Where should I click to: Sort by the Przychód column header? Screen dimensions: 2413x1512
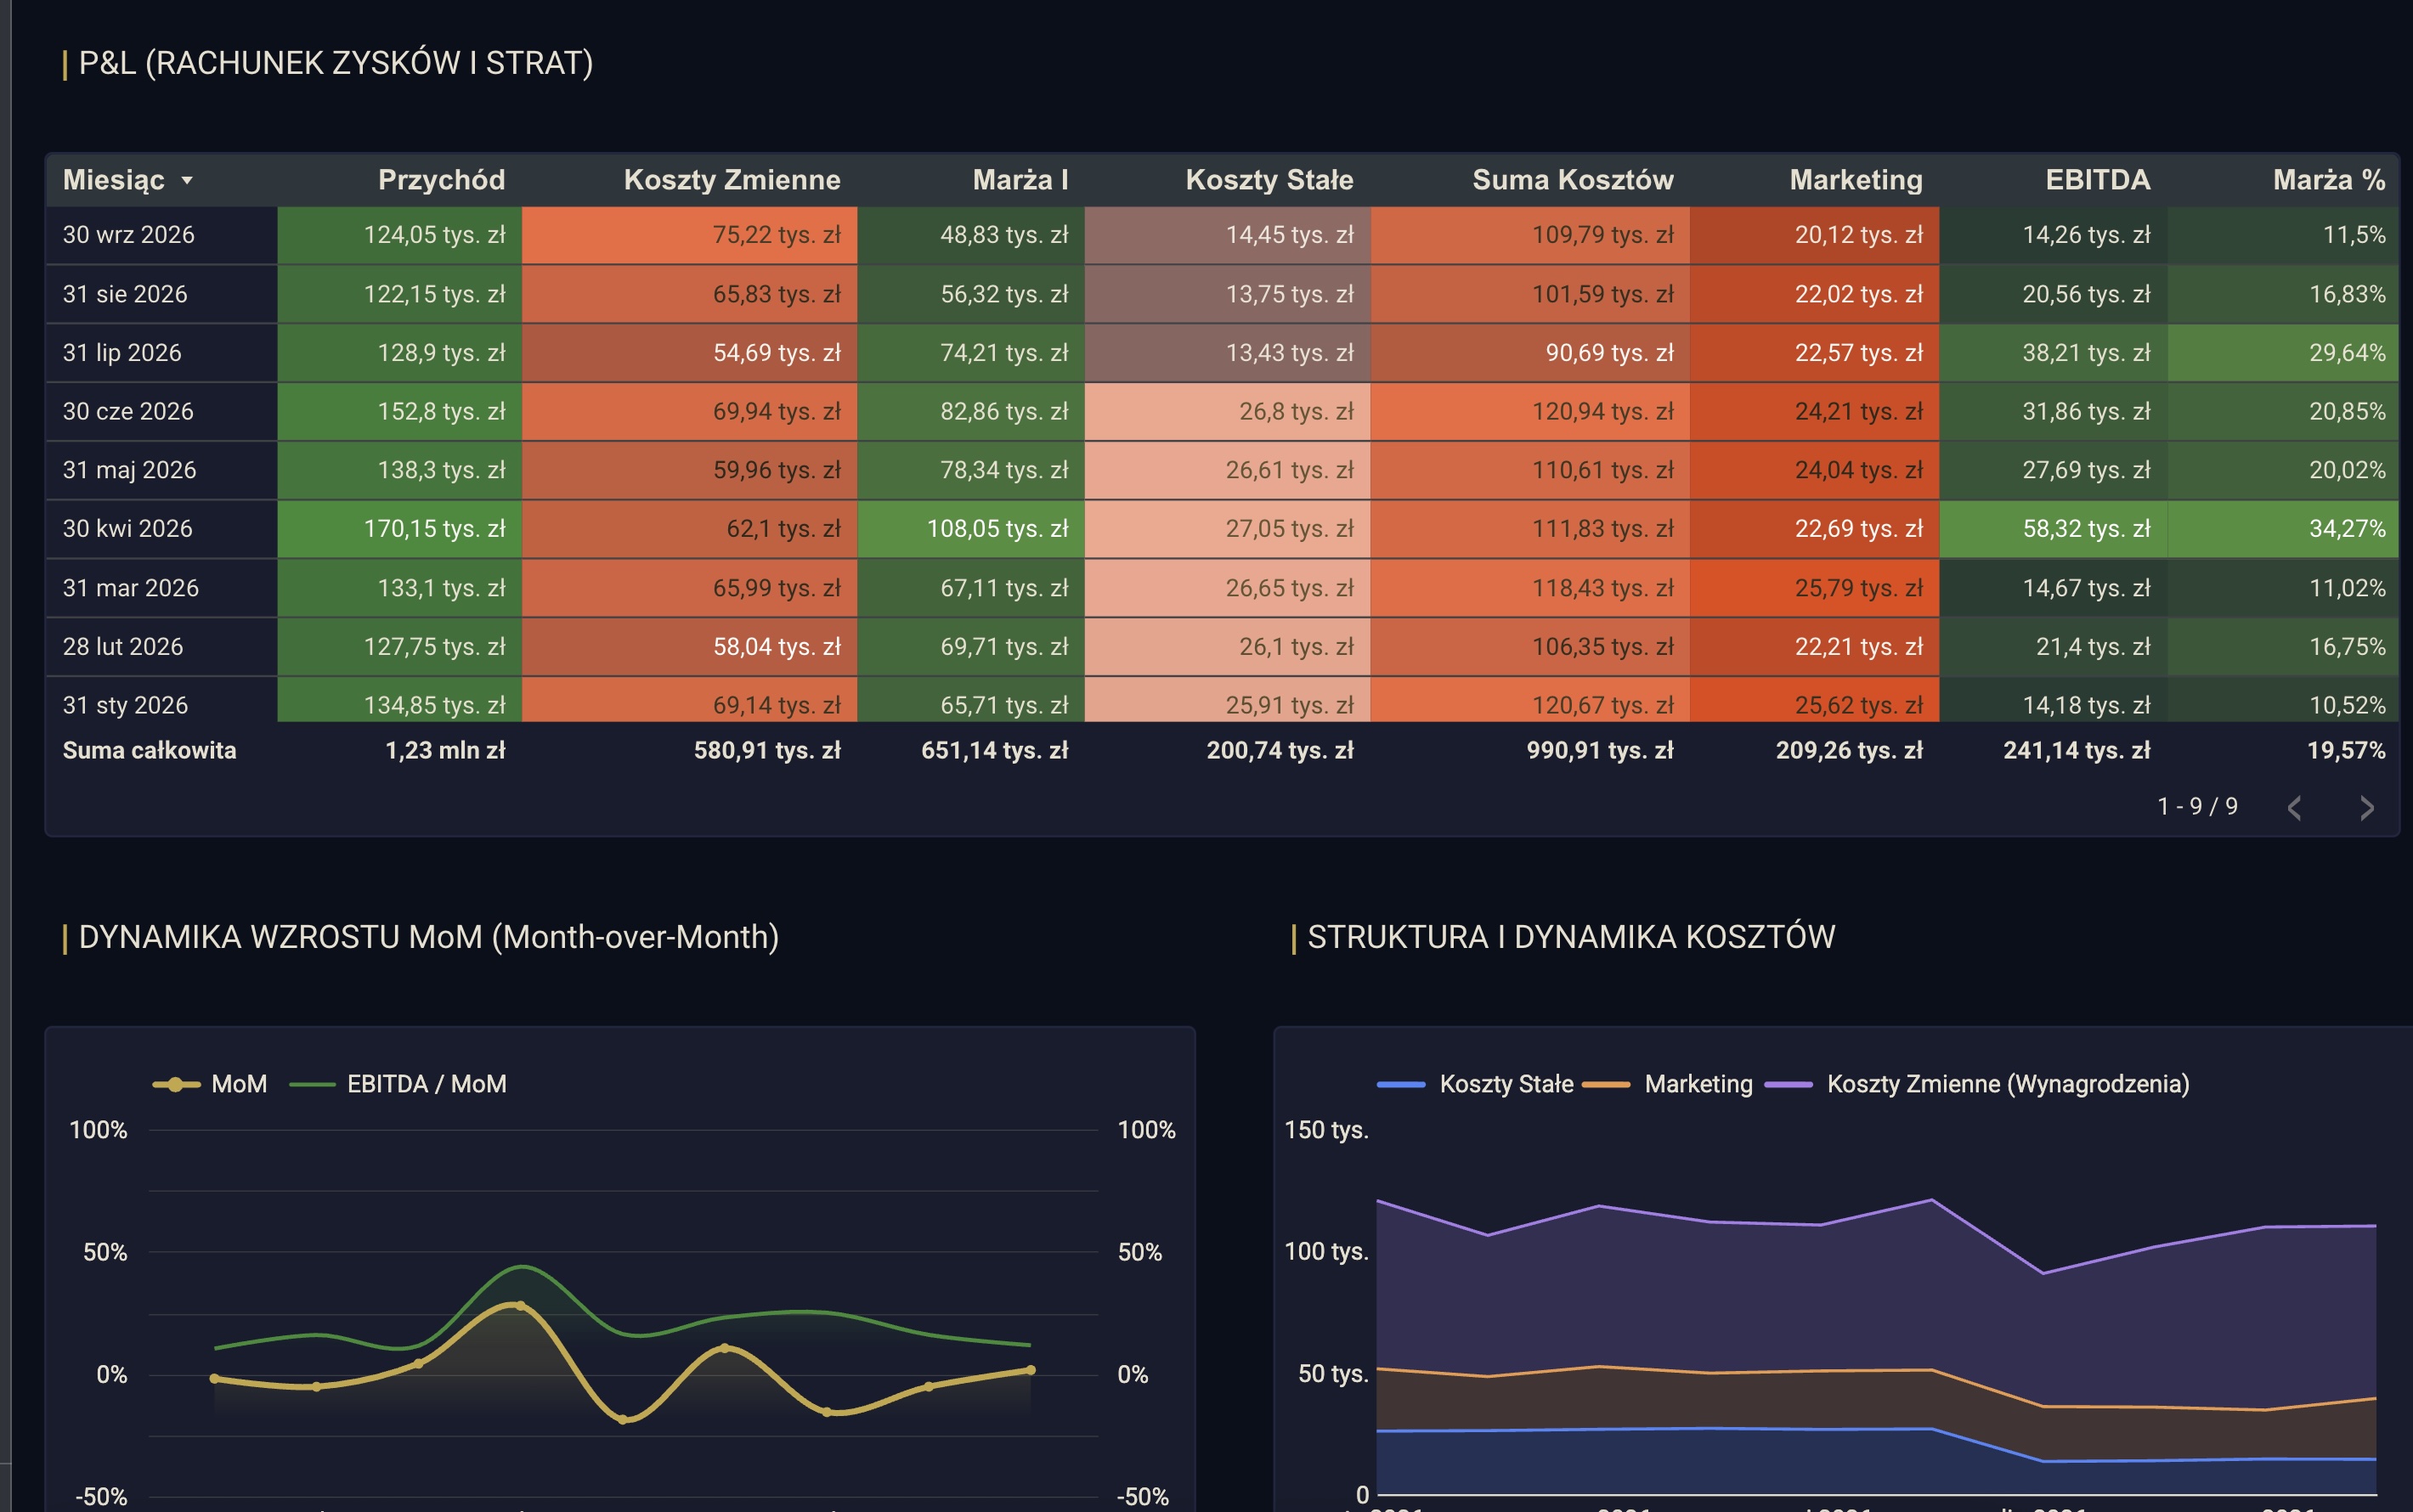441,180
